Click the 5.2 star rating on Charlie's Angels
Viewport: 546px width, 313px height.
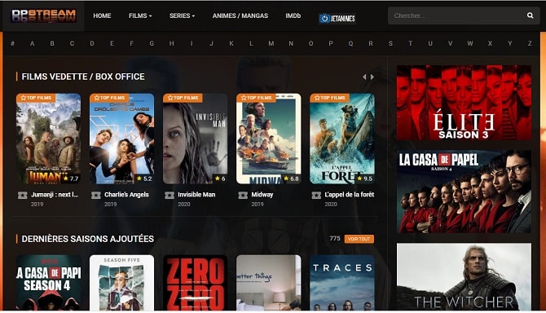coord(144,179)
